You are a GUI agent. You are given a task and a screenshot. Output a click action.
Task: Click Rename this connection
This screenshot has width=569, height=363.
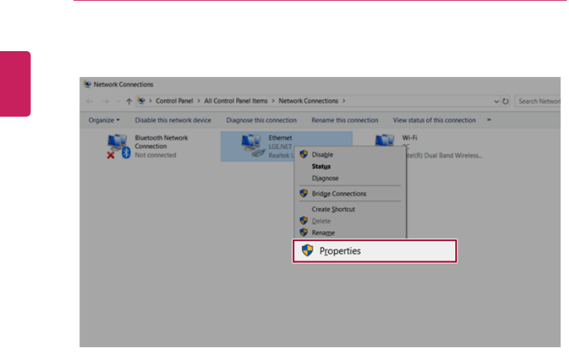pyautogui.click(x=345, y=120)
